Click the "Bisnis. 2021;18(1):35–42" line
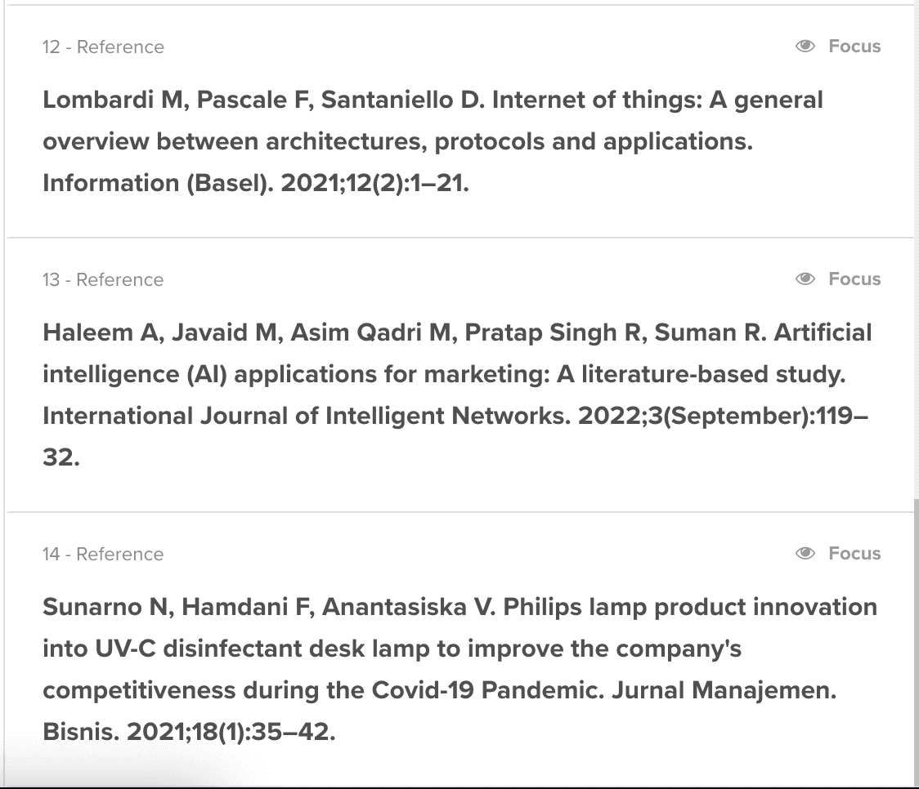Screen dimensions: 919x789 point(190,732)
